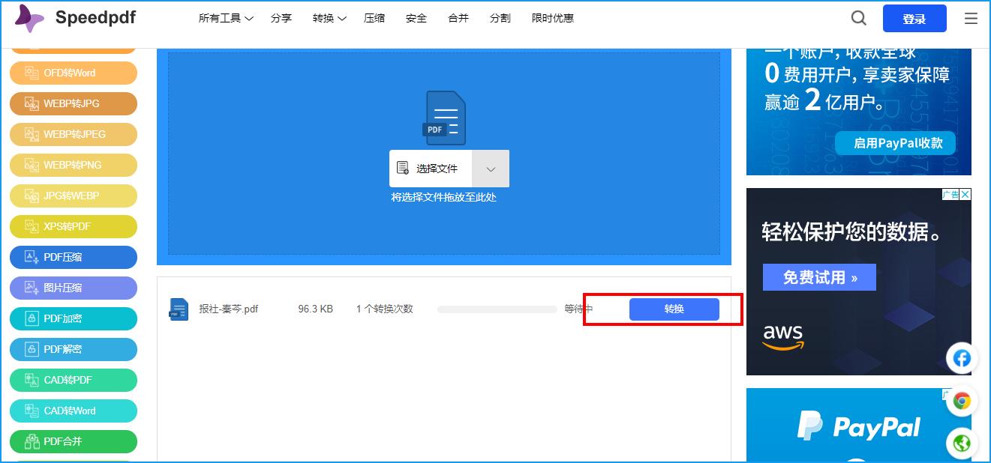The height and width of the screenshot is (463, 991).
Task: Open the 转换 dropdown in the top menu
Action: (x=329, y=18)
